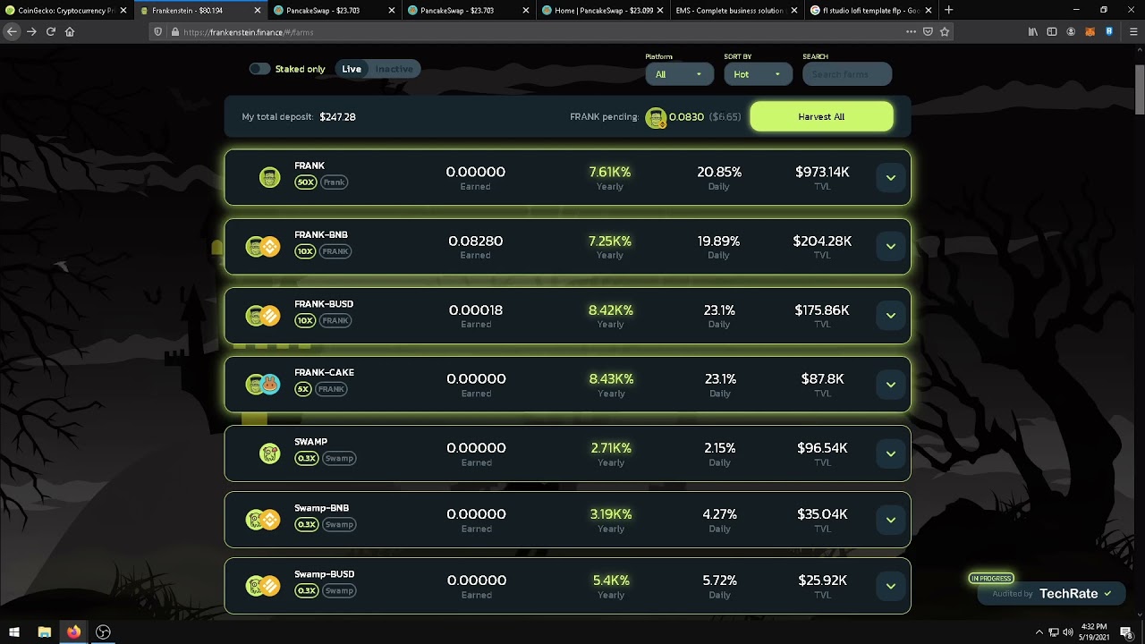Click the Harvest All button
Image resolution: width=1145 pixels, height=644 pixels.
pos(821,116)
